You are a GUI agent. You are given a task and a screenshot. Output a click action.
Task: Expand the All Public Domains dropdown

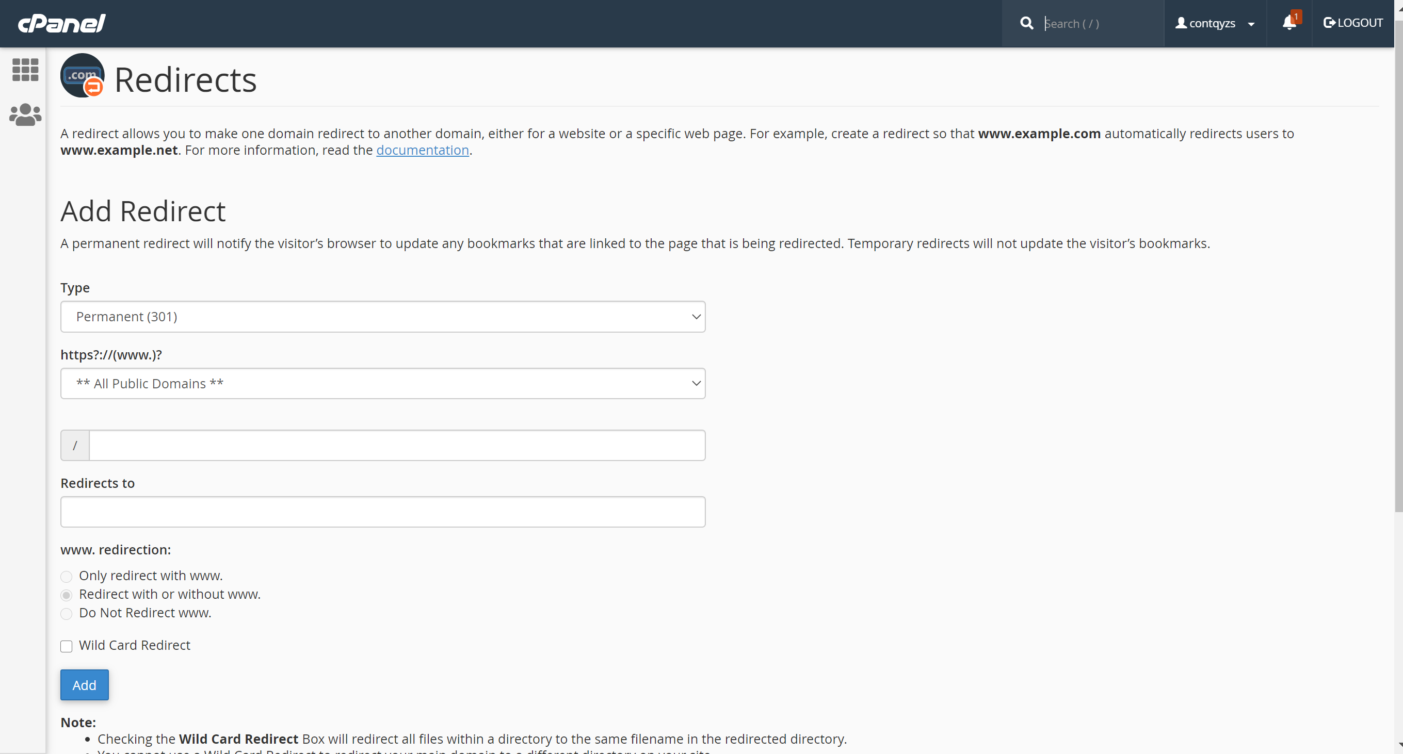click(x=382, y=384)
